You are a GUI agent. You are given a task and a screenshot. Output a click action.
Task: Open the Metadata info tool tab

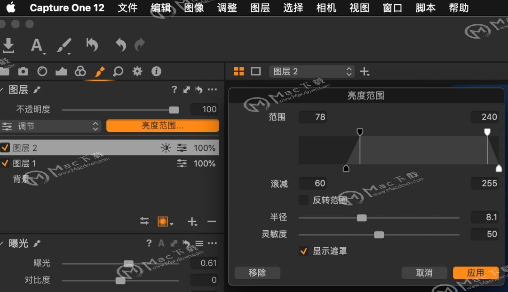point(156,71)
